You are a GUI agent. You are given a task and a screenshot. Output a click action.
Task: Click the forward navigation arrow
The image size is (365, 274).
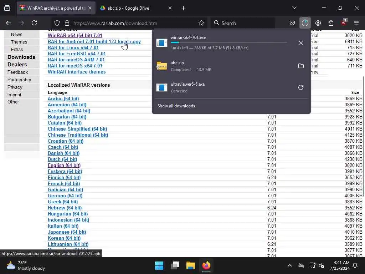click(x=21, y=23)
